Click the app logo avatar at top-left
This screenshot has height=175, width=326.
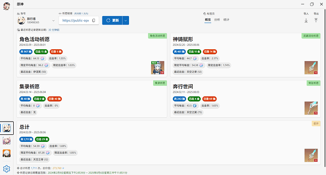7,6
